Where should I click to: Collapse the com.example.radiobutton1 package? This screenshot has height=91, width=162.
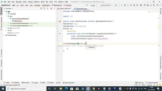[8, 18]
